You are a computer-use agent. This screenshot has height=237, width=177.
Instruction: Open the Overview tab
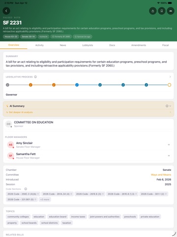tap(14, 45)
